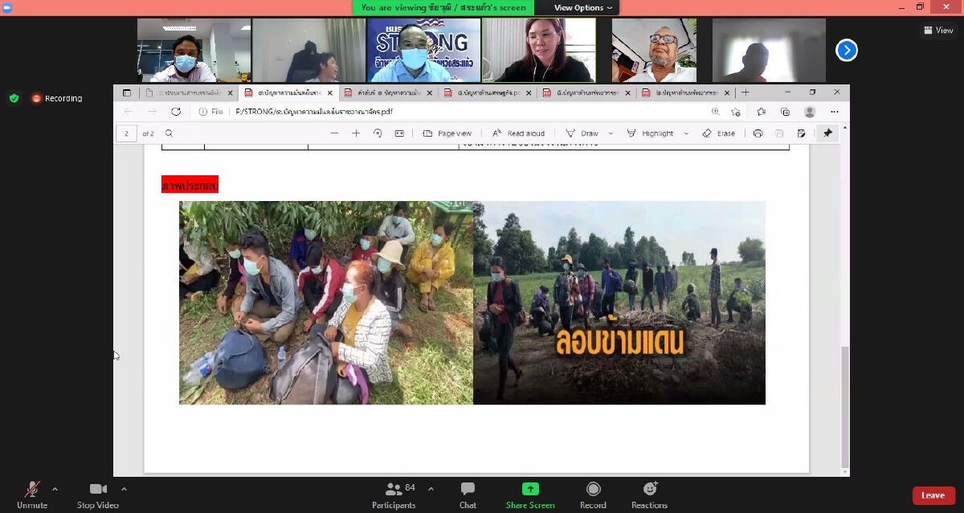Start recording with the Record button
964x513 pixels.
point(593,495)
